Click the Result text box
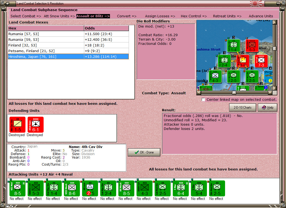 tap(220, 133)
